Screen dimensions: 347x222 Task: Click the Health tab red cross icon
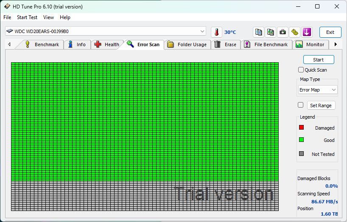pyautogui.click(x=98, y=44)
